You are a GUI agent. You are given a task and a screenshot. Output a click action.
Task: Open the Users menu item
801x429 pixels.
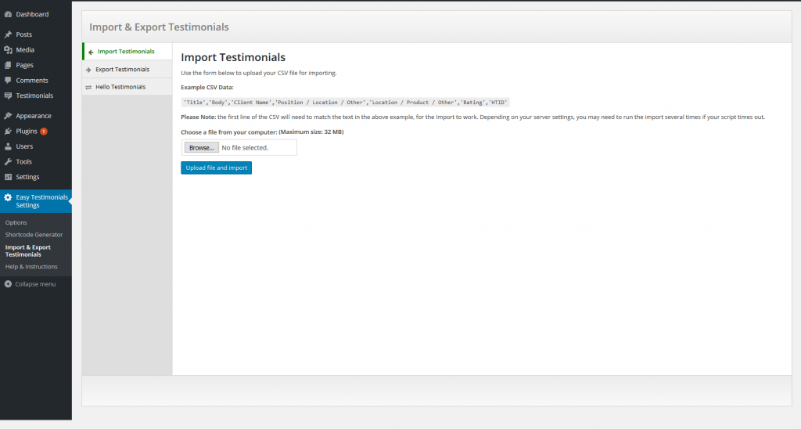coord(24,146)
